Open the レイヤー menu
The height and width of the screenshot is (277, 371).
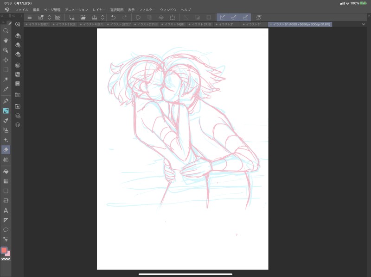tap(99, 10)
